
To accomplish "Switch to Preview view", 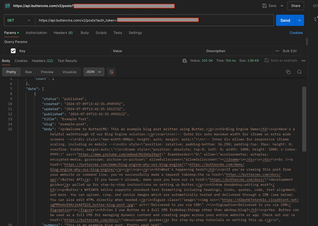I will click(x=47, y=72).
